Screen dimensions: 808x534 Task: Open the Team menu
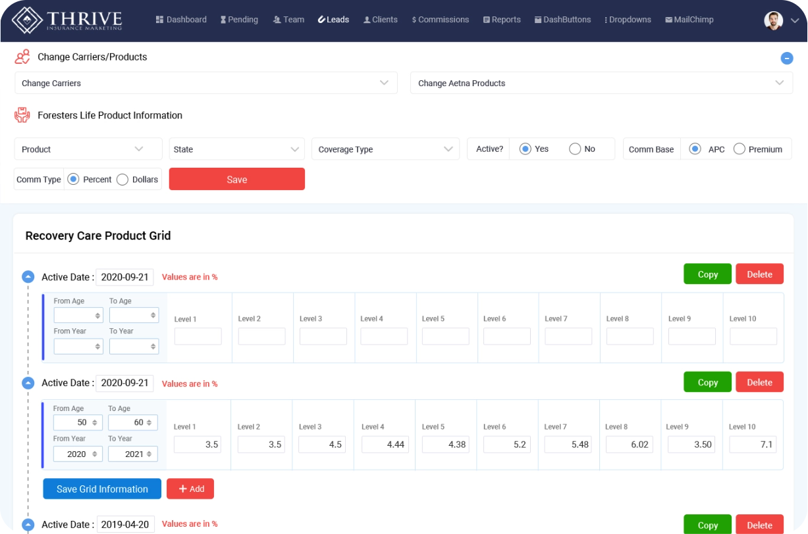click(x=288, y=20)
